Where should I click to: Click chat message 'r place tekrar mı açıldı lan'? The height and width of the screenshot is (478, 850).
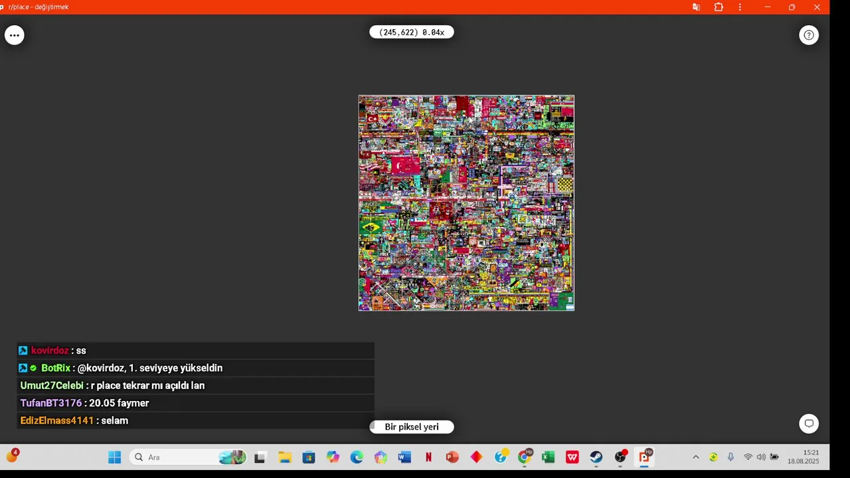point(147,386)
